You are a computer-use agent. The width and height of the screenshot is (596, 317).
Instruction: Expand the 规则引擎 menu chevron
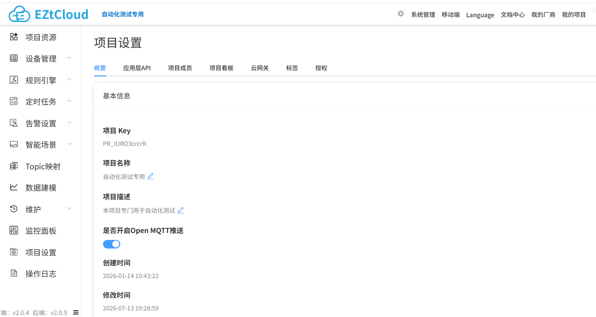[69, 80]
